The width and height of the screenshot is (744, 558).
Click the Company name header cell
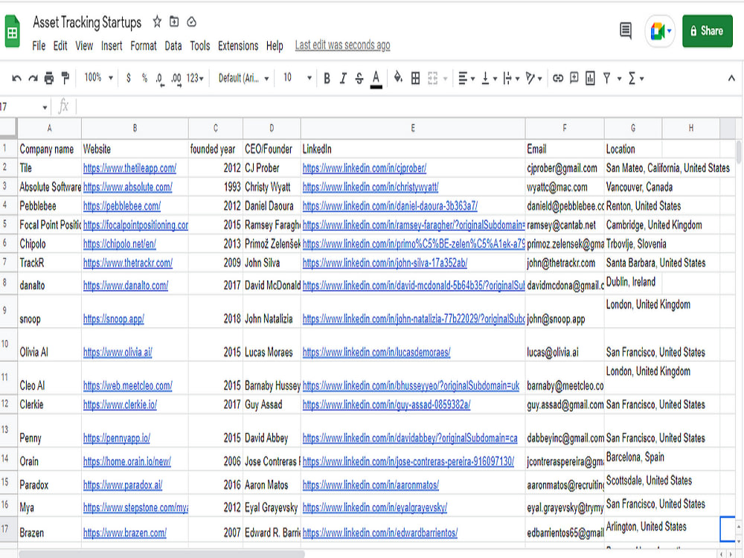pos(49,149)
